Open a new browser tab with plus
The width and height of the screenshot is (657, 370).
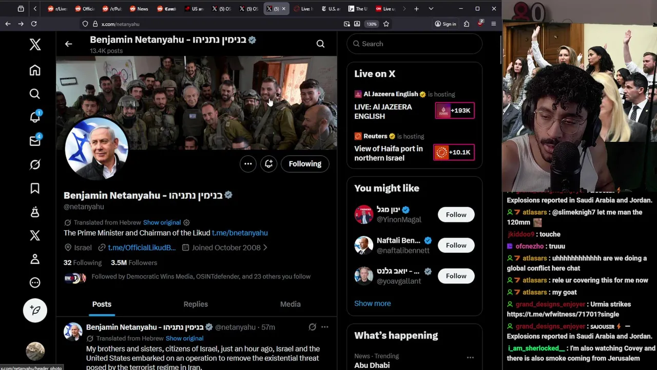coord(416,9)
